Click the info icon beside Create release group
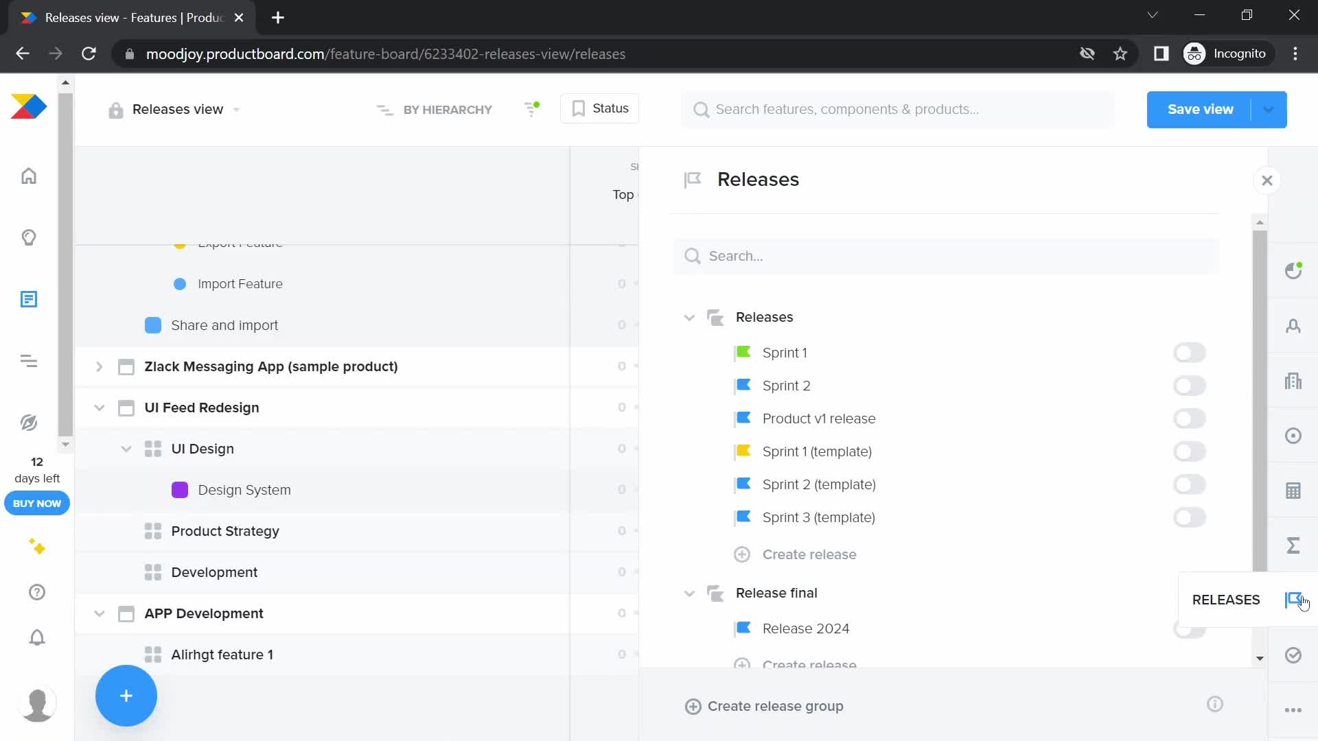Viewport: 1318px width, 741px height. point(1215,705)
